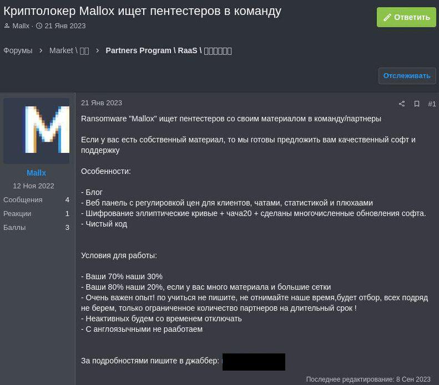439x385 pixels.
Task: Click the share icon on post
Action: (402, 104)
